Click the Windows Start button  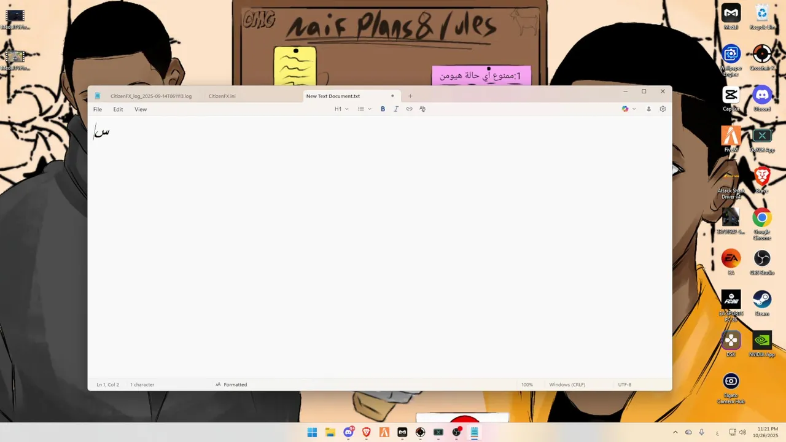(312, 432)
